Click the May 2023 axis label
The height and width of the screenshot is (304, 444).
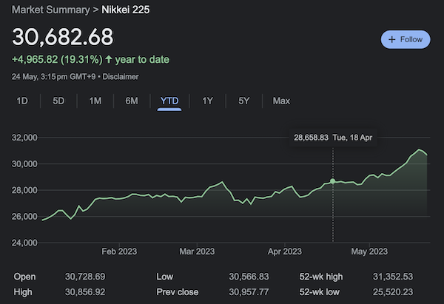tap(369, 251)
